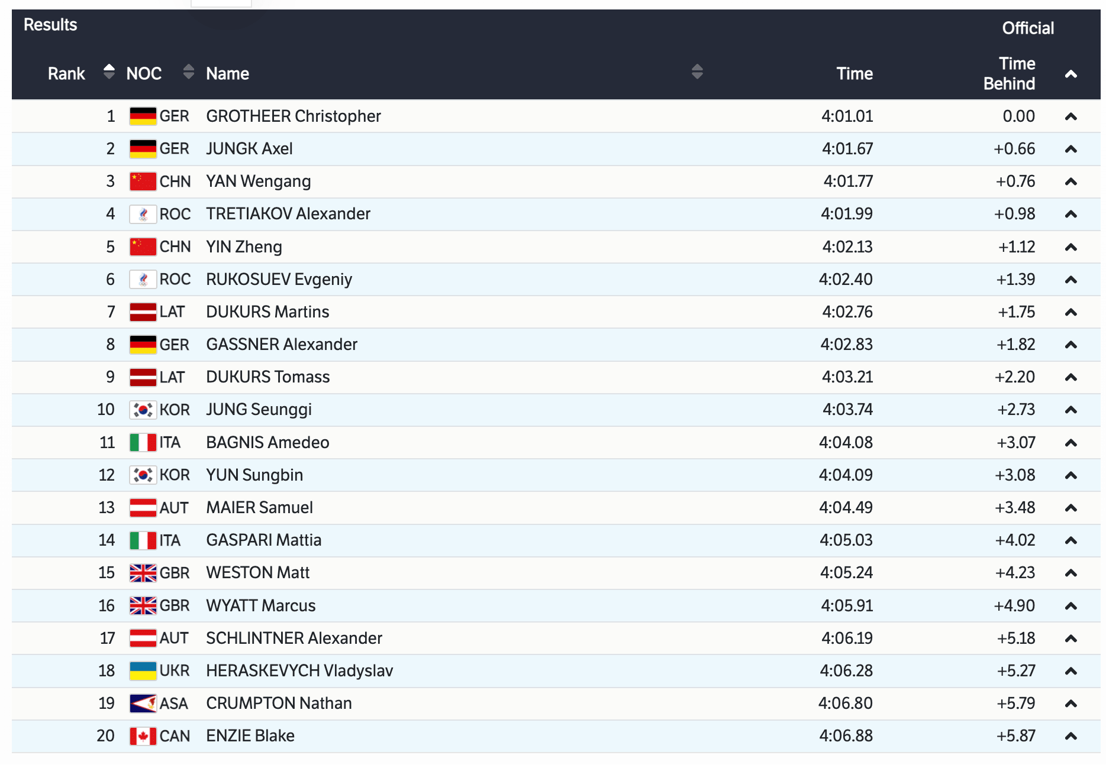
Task: Toggle chevron on WESTON Matt row
Action: click(x=1070, y=573)
